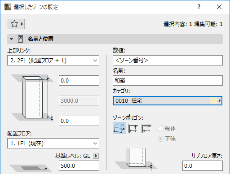Image resolution: width=230 pixels, height=174 pixels.
Task: Open the category selector 0010 住宅
Action: pos(168,101)
